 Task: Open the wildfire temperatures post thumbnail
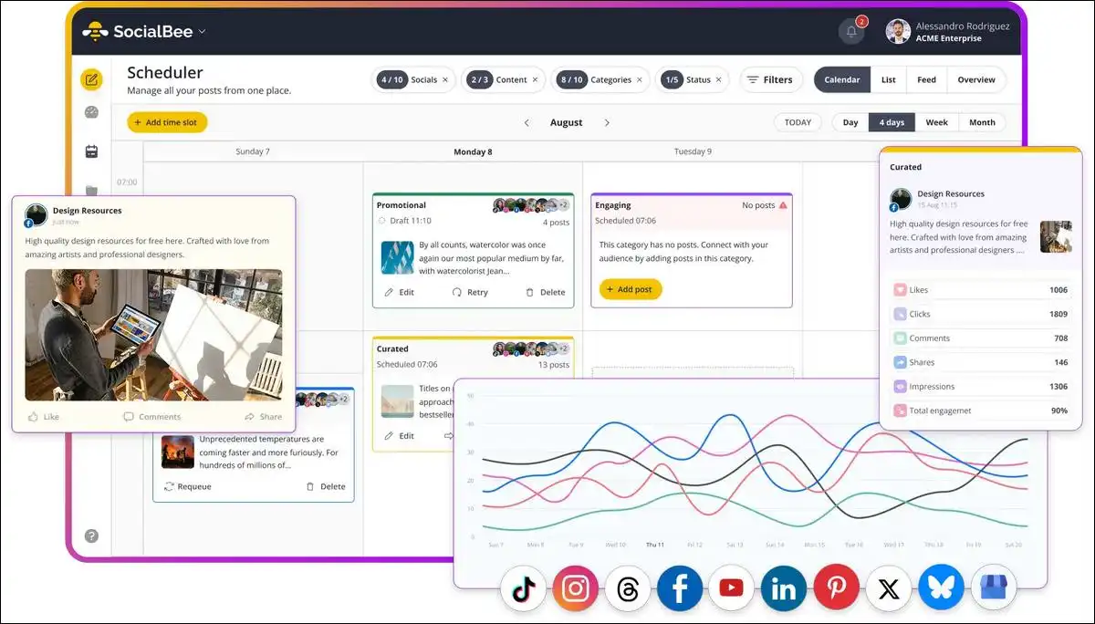(x=177, y=452)
